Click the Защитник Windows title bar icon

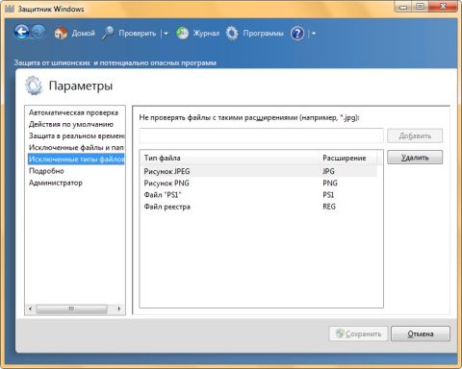pos(10,9)
